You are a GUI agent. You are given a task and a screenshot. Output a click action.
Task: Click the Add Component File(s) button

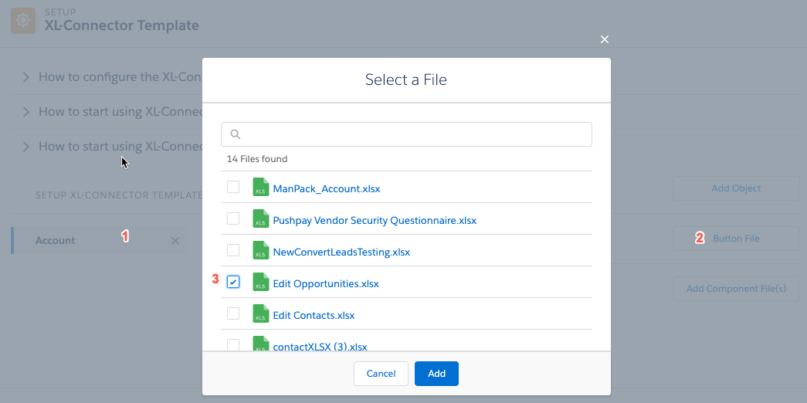coord(736,289)
